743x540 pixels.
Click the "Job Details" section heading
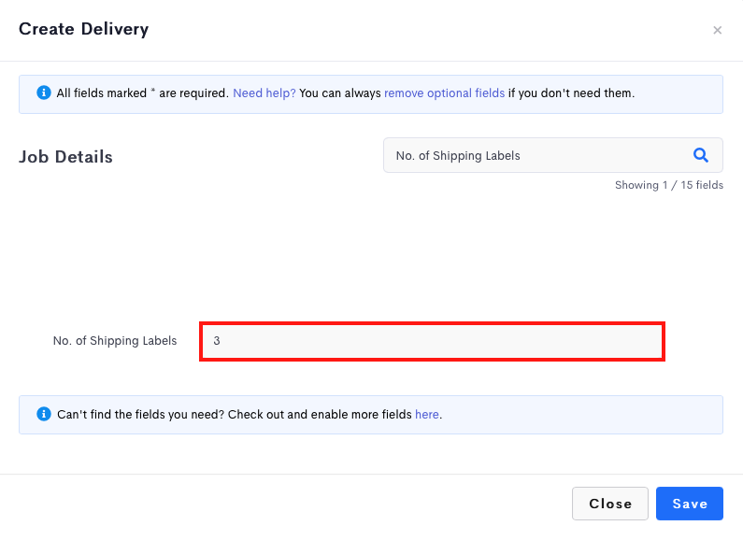(65, 157)
